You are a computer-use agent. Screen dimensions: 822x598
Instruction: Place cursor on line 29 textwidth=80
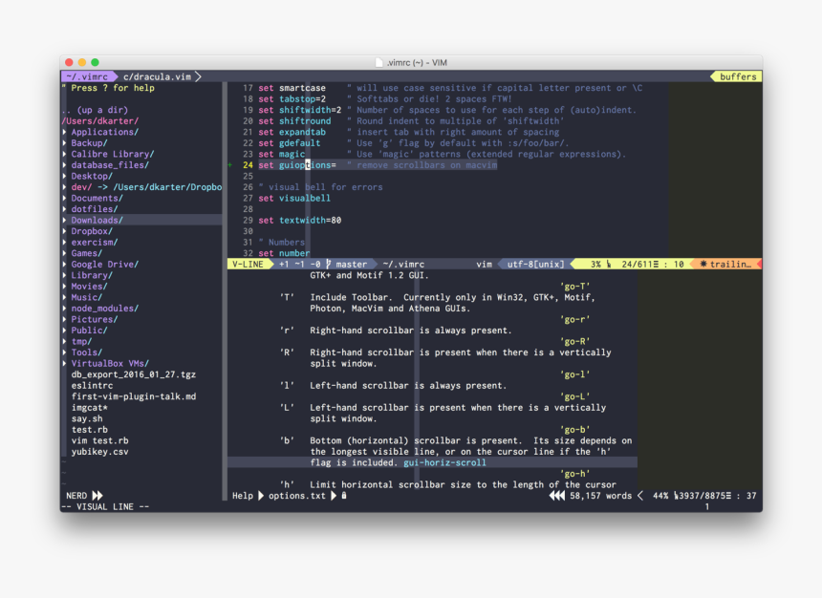click(300, 220)
